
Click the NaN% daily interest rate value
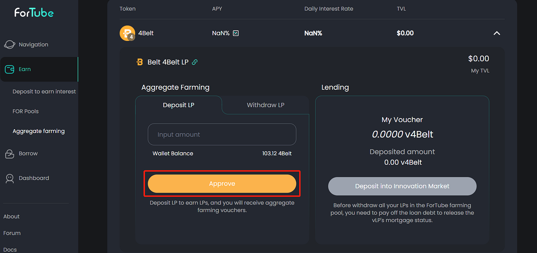click(313, 33)
